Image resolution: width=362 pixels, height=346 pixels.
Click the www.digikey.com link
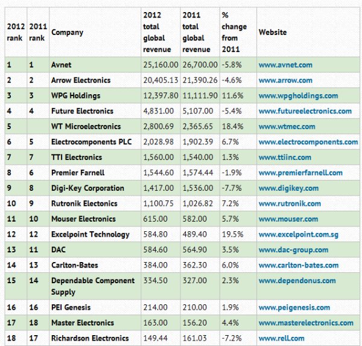[288, 188]
